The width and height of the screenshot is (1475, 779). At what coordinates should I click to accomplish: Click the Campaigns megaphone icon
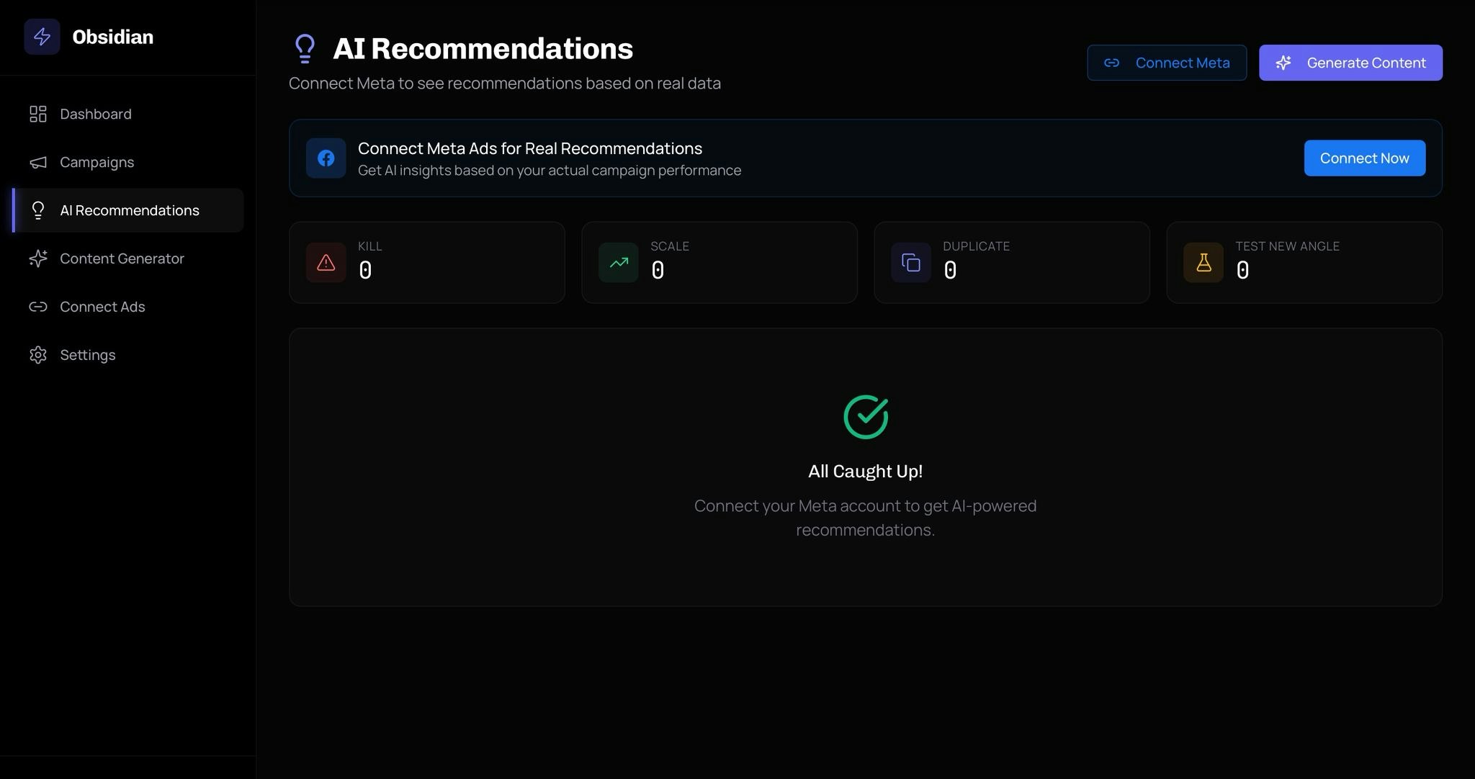tap(37, 162)
